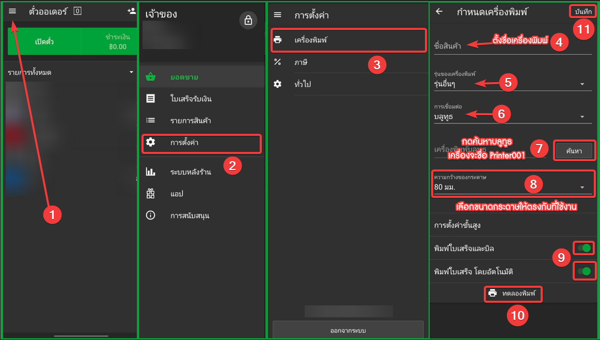Tap the gear icon for ทั่วไป

278,84
